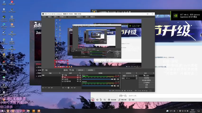
Task: Remove the selected source with the minus icon
Action: click(x=66, y=88)
